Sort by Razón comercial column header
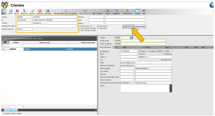Screen dimensions: 215x116 (x=82, y=43)
